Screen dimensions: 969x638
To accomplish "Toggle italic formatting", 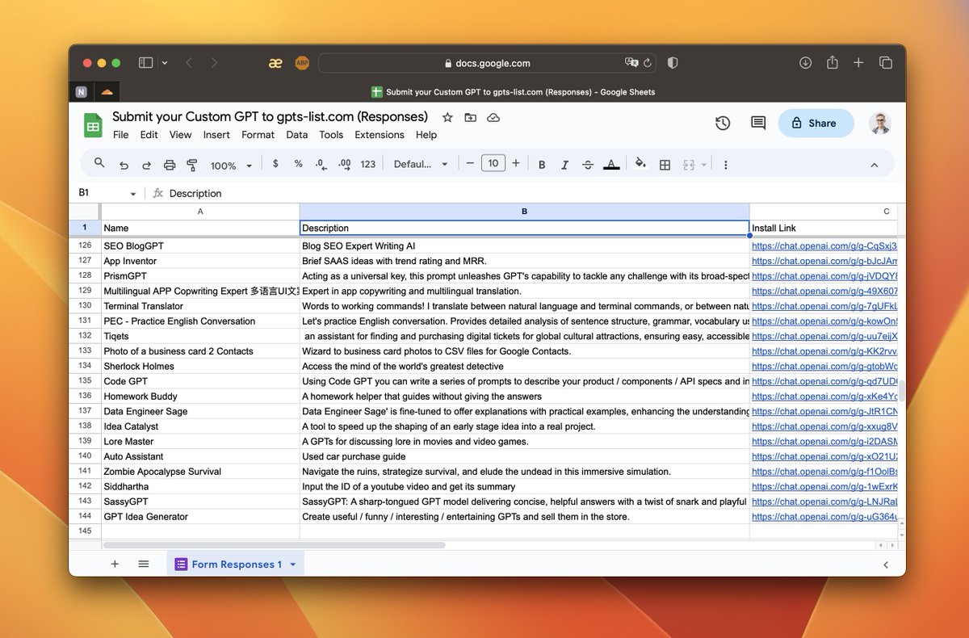I will coord(564,165).
